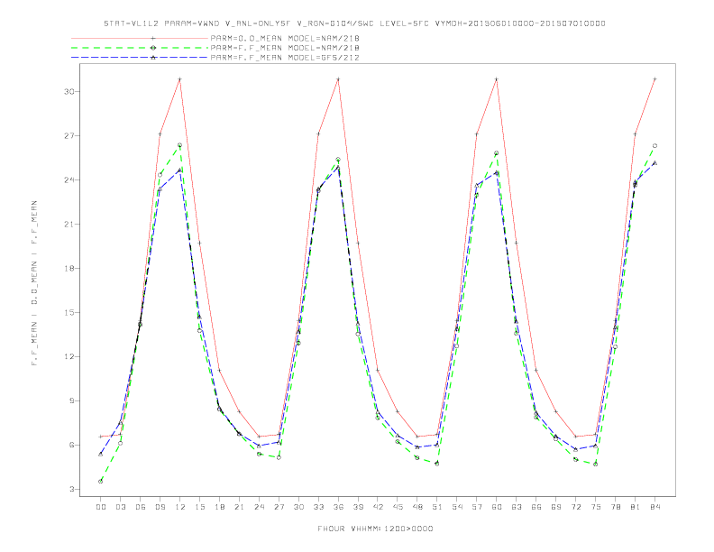Click y-axis tick value 30

(x=69, y=91)
